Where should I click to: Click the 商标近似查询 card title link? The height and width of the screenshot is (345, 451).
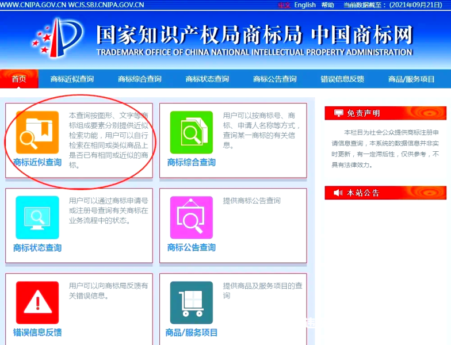pyautogui.click(x=37, y=162)
